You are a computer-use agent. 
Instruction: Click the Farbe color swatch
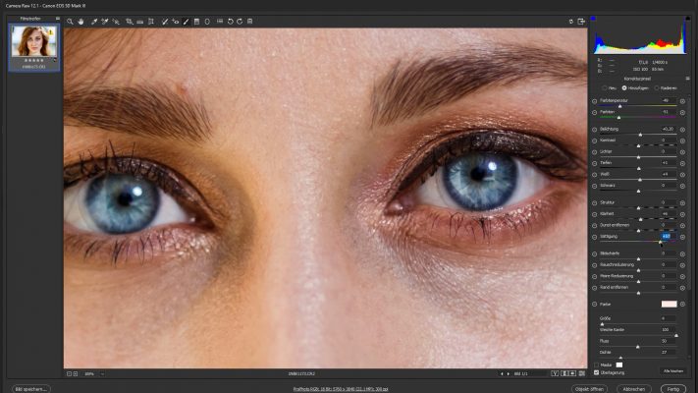click(x=669, y=305)
